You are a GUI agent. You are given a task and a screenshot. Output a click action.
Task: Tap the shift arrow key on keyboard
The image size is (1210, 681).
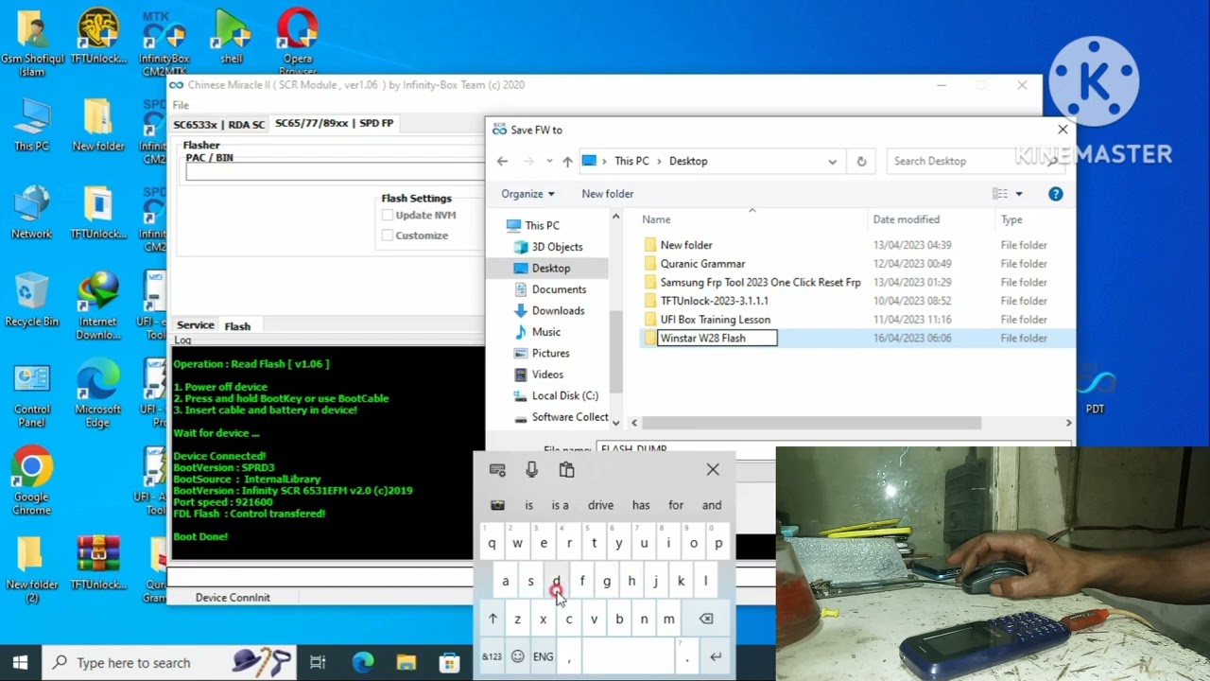click(x=493, y=619)
